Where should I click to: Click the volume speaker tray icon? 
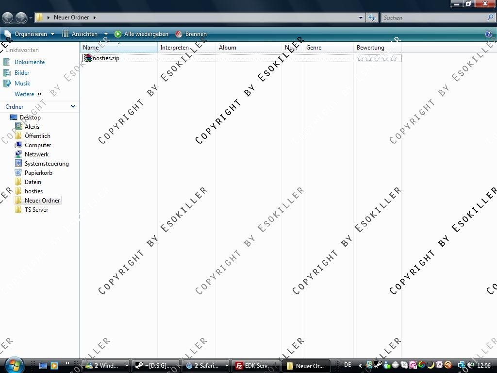pos(470,365)
